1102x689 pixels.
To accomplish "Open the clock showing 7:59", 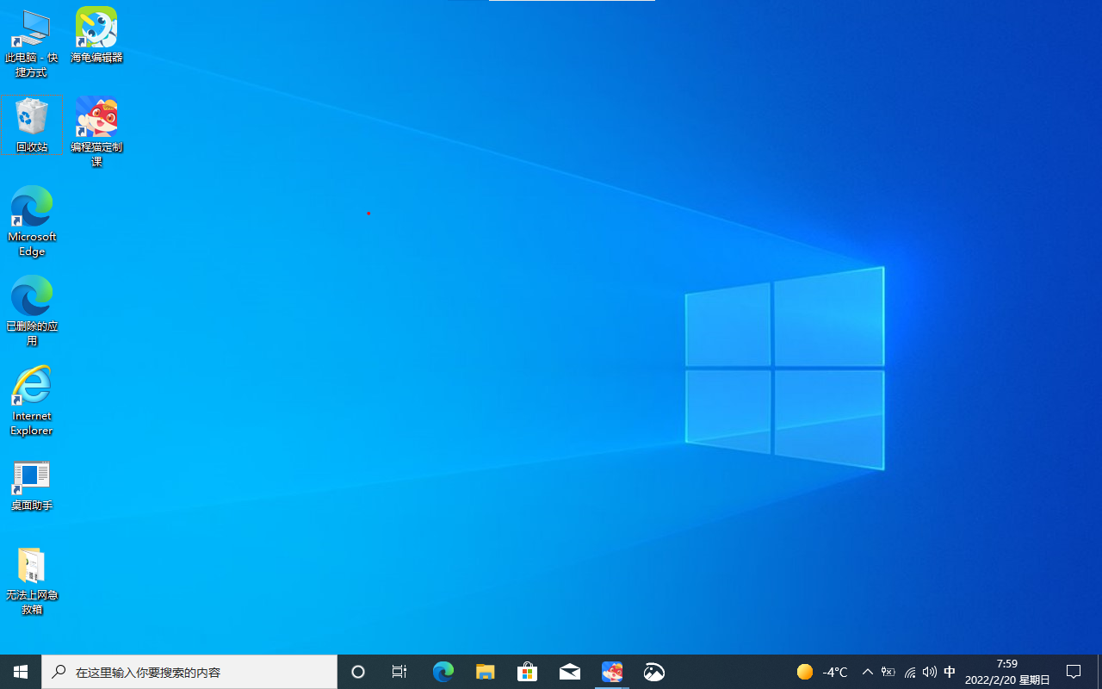I will (1007, 672).
